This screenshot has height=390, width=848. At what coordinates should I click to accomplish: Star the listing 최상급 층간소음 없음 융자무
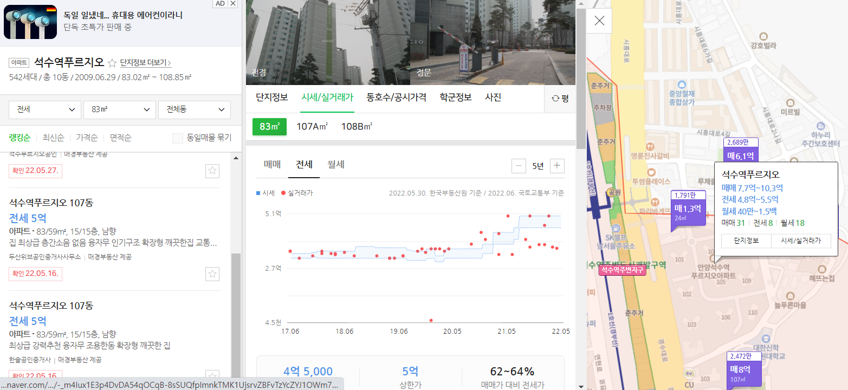(x=212, y=274)
